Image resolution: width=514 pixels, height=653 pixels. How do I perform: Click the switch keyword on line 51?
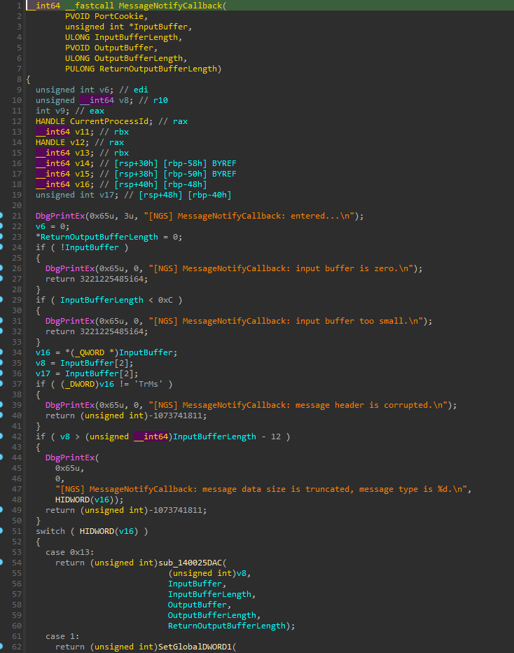click(50, 531)
